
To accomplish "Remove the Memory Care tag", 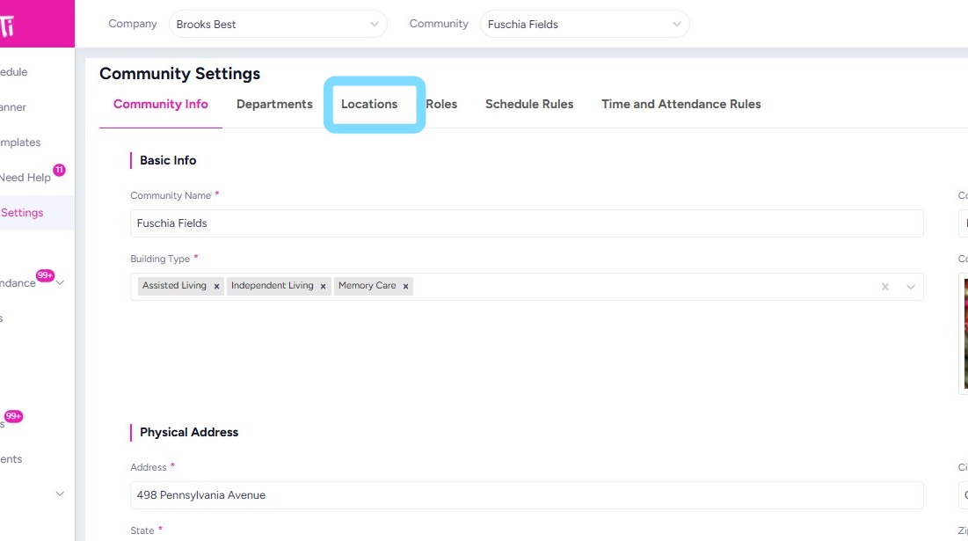I will tap(406, 286).
